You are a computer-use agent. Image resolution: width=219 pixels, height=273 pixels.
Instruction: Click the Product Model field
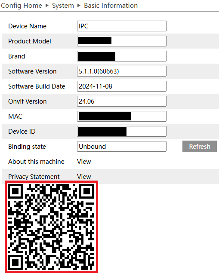pos(122,41)
